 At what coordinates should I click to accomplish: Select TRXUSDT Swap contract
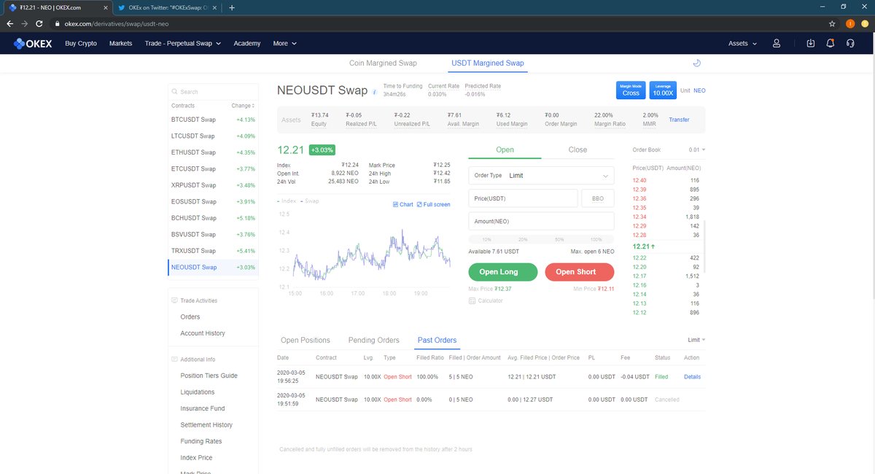[212, 251]
